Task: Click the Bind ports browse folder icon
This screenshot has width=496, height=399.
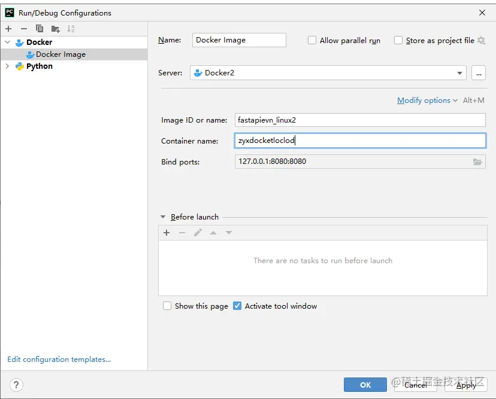Action: coord(477,162)
